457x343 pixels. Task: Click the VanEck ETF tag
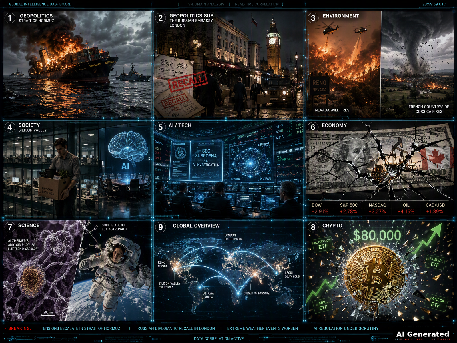[x=436, y=302]
